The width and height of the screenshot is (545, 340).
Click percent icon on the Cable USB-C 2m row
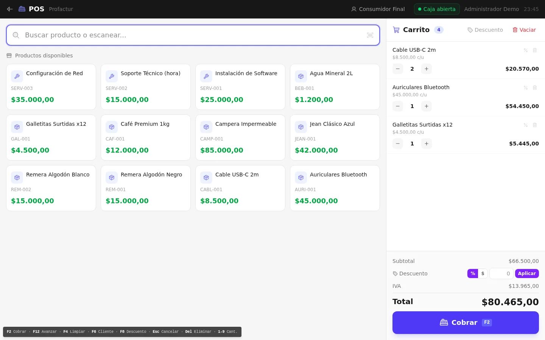coord(526,50)
